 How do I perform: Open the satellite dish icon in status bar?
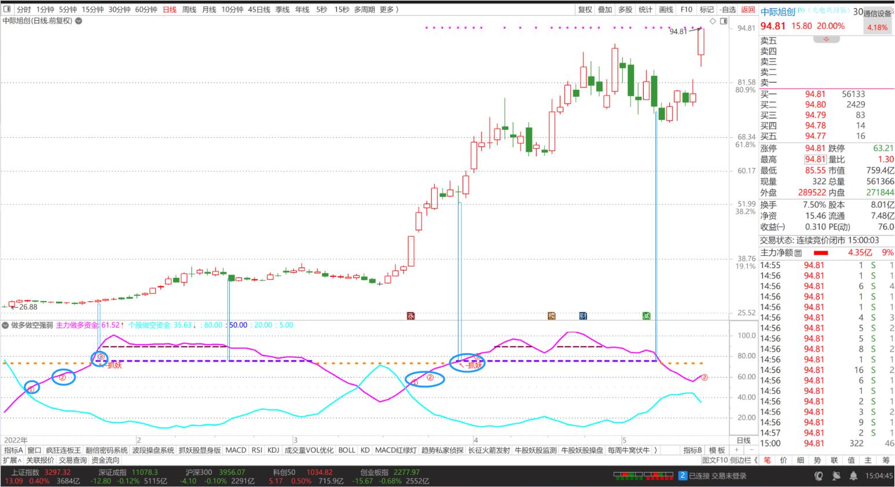tap(836, 476)
